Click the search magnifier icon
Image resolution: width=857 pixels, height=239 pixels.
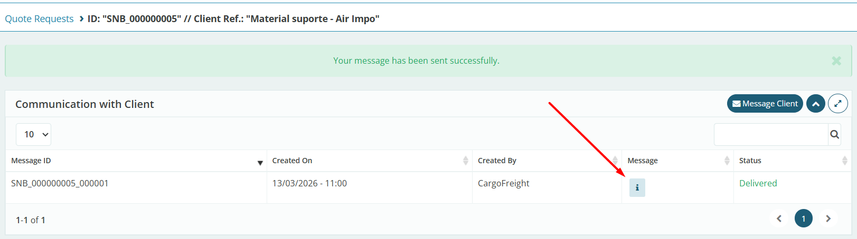coord(834,135)
